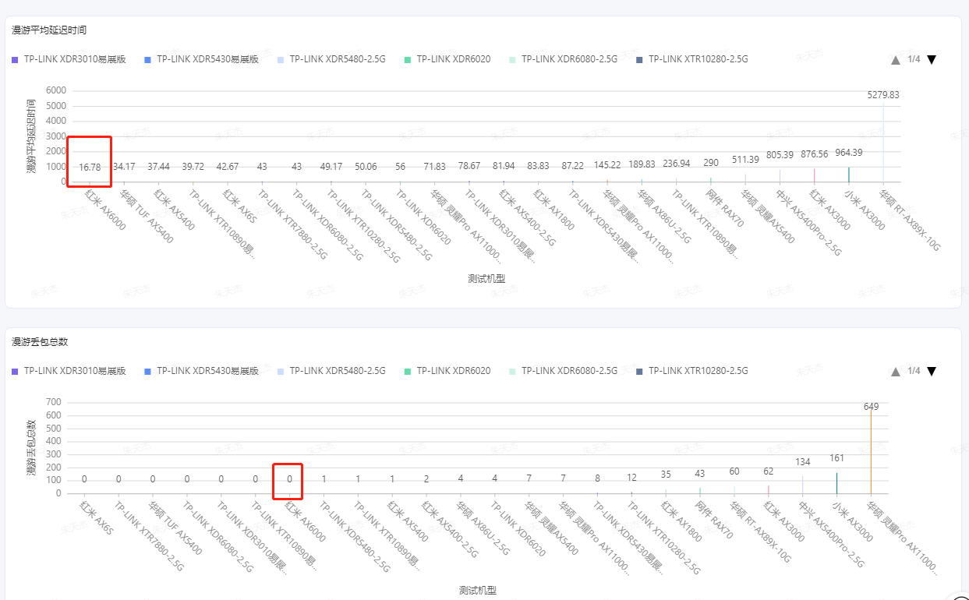Screen dimensions: 969x600
Task: Go to previous legend page in 漫游平均延迟时间 chart
Action: click(x=896, y=60)
